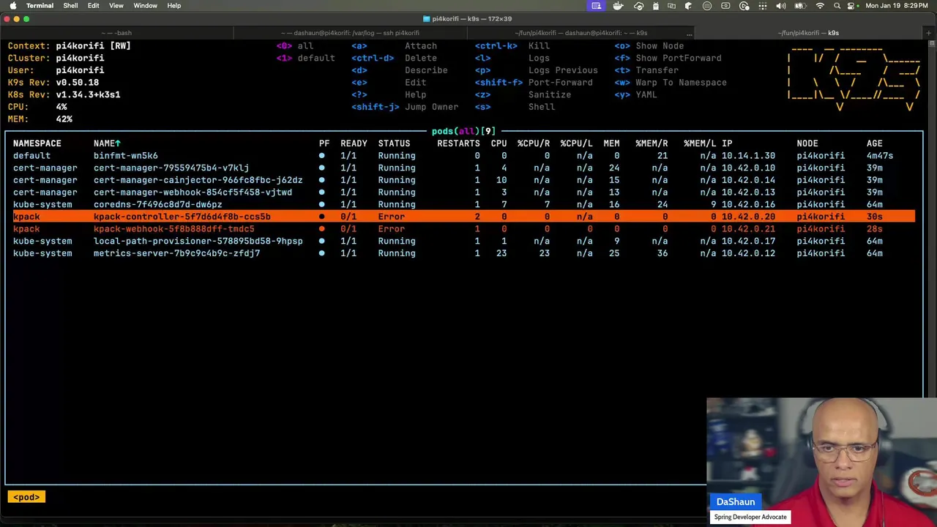Select the binfmt-wn5k6 pod
Image resolution: width=937 pixels, height=527 pixels.
464,156
